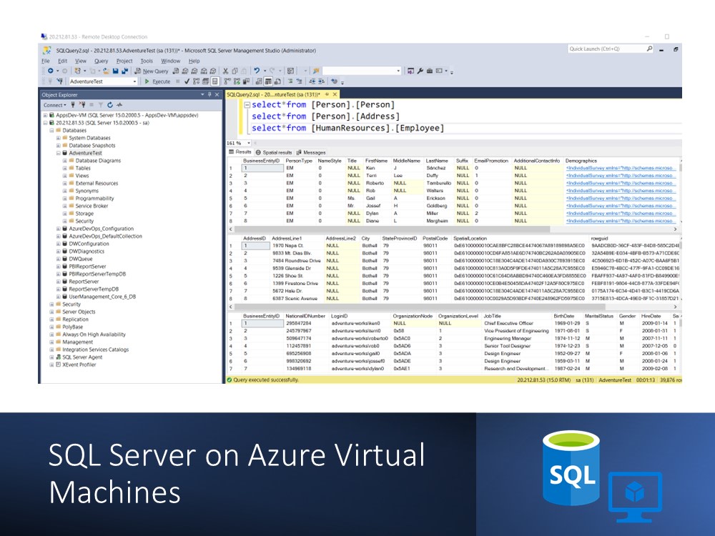
Task: Click the Person results horizontal scrollbar
Action: [391, 229]
